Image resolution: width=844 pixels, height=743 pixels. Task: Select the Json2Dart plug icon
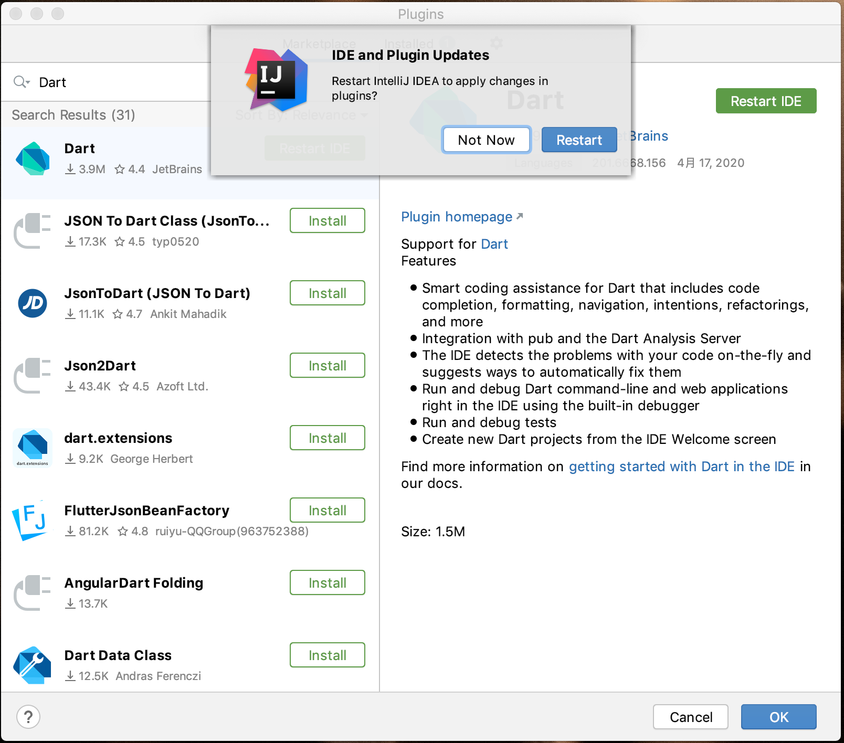(x=33, y=376)
